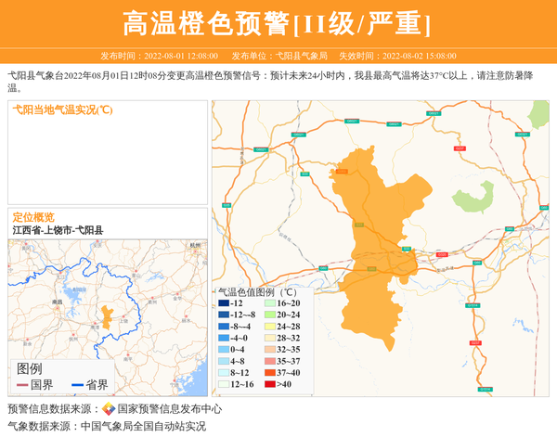The height and width of the screenshot is (437, 557).
Task: Click the 高温橙色预警 title banner
Action: [x=278, y=22]
